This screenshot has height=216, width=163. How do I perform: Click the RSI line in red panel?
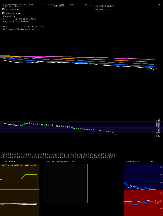[140, 203]
